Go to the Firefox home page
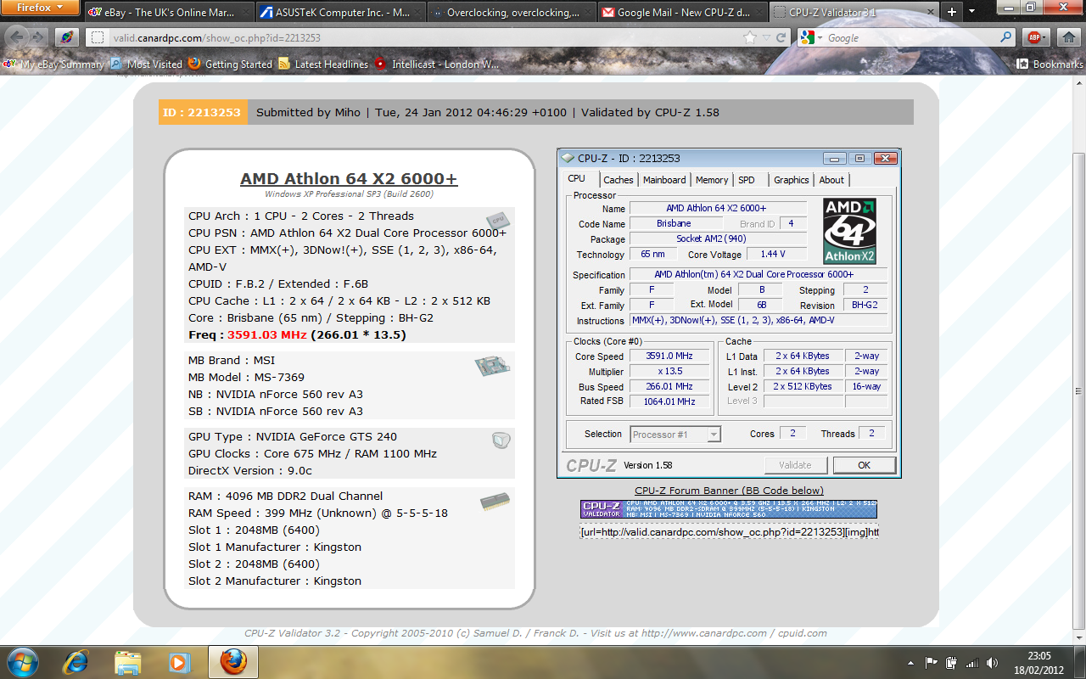1086x679 pixels. click(x=1069, y=37)
